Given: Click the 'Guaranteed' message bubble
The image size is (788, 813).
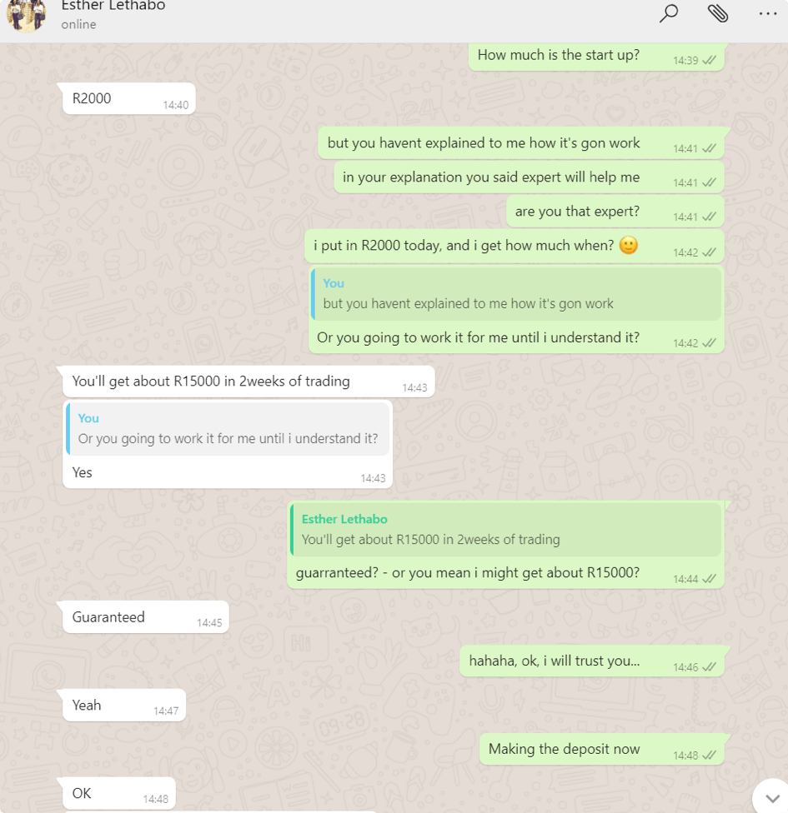Looking at the screenshot, I should coord(146,617).
